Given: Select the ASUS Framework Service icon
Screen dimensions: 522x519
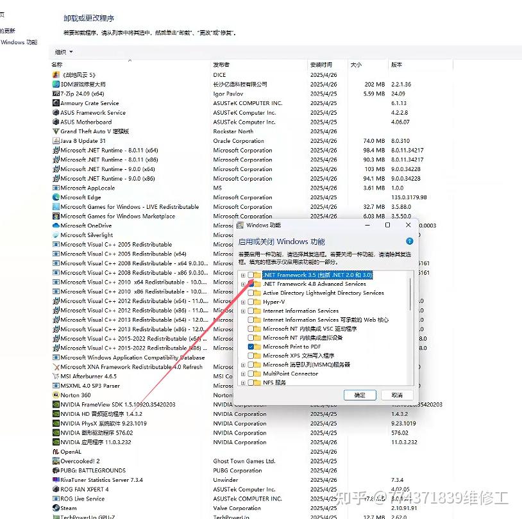Looking at the screenshot, I should click(x=56, y=113).
